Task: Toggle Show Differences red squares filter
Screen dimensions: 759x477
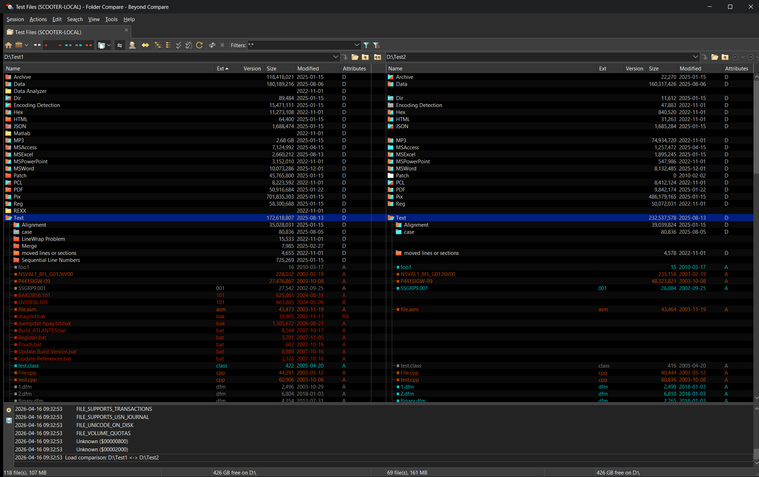Action: [53, 45]
